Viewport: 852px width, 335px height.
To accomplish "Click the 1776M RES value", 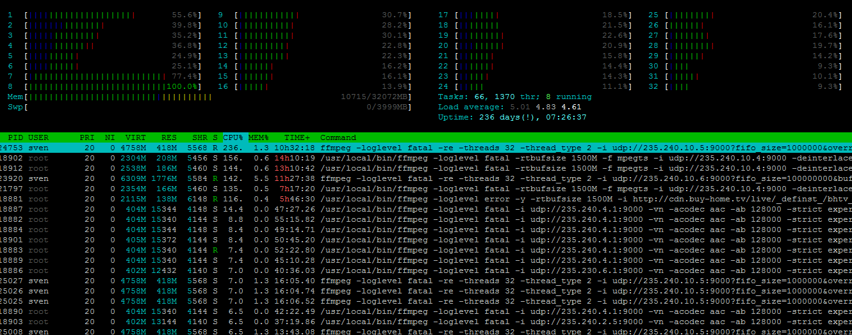I will [164, 178].
